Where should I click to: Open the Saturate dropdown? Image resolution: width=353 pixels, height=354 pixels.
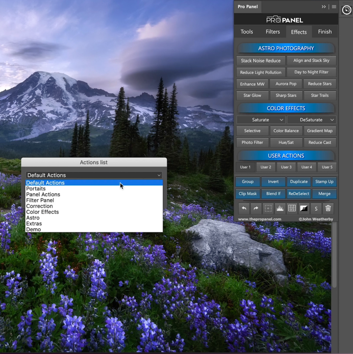(x=261, y=120)
